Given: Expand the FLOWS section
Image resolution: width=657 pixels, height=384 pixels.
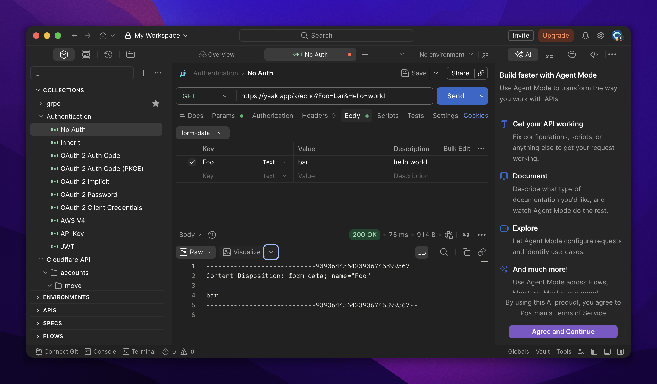Looking at the screenshot, I should coord(38,336).
